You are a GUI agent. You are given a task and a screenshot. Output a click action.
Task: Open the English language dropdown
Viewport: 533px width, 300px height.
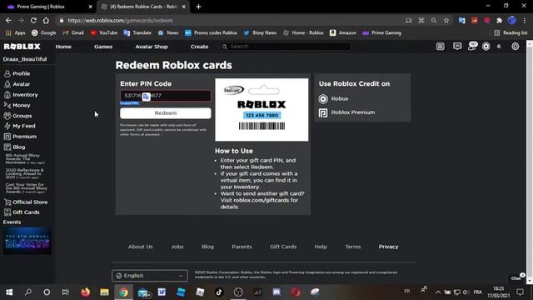coord(150,276)
